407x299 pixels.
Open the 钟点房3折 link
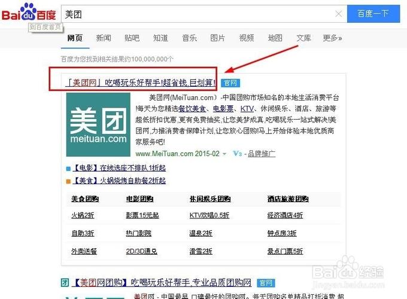click(x=282, y=233)
